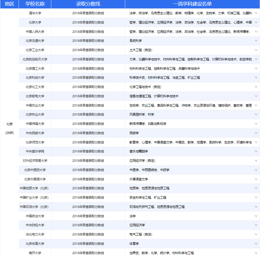
Task: Expand the subject list for 北京大学
Action: click(256, 22)
